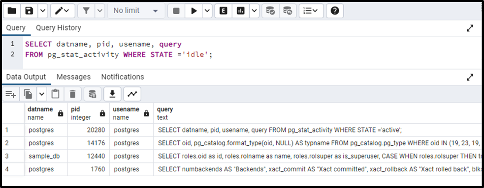Screen dimensions: 484x188
Task: Select result row number 1
Action: point(13,130)
